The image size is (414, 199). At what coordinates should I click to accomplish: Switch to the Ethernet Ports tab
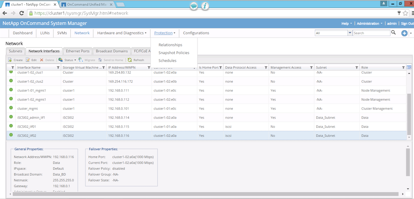tap(78, 51)
